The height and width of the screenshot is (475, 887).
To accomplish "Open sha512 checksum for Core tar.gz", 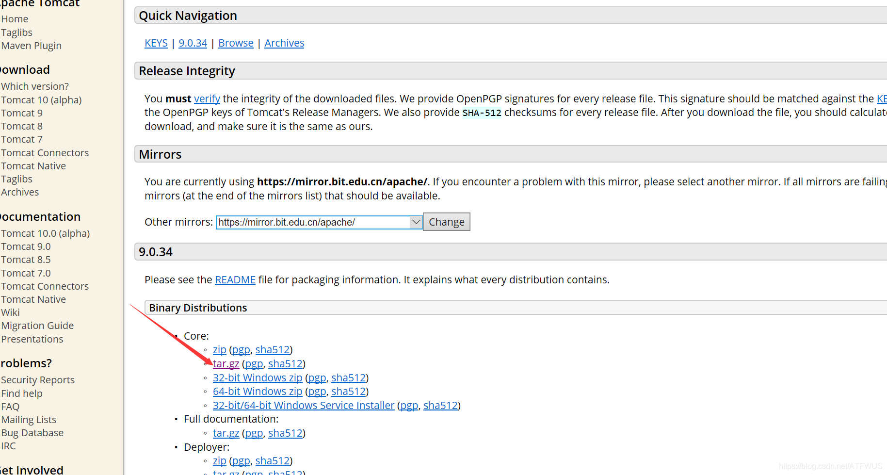I will coord(286,364).
